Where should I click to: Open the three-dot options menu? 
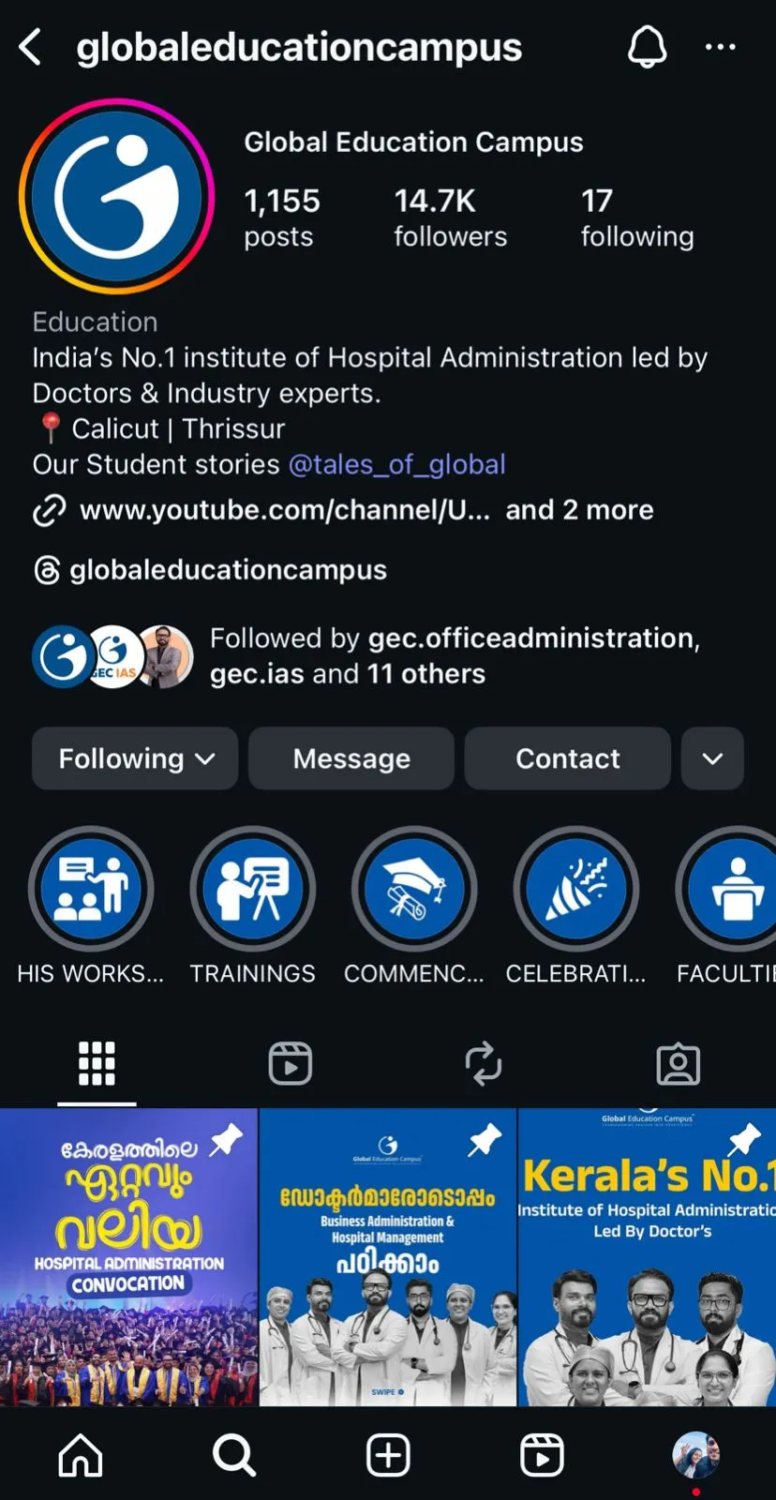point(720,47)
